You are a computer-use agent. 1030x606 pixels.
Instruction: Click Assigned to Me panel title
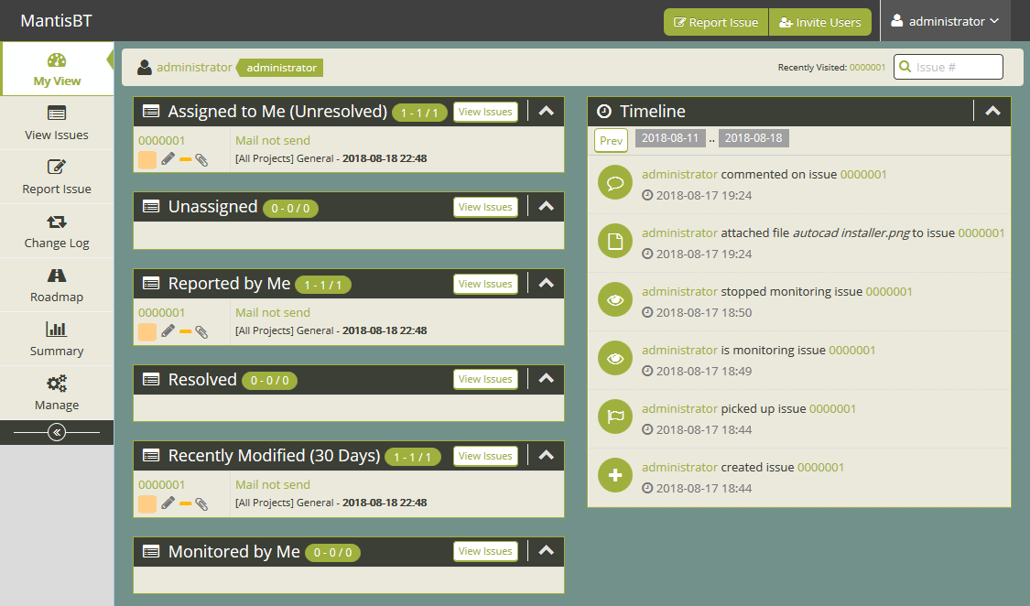coord(277,112)
